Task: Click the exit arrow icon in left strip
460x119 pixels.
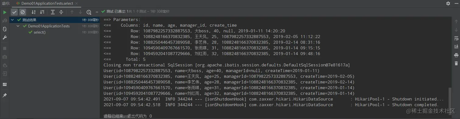Action: pyautogui.click(x=5, y=74)
